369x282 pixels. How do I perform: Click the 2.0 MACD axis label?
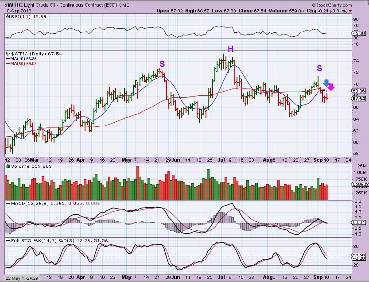point(358,201)
